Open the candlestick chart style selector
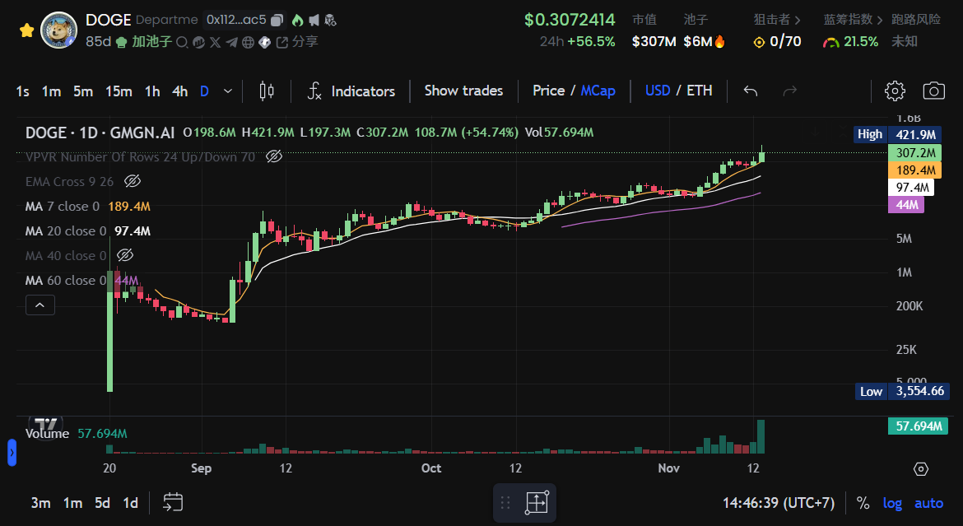The width and height of the screenshot is (963, 526). click(x=266, y=91)
